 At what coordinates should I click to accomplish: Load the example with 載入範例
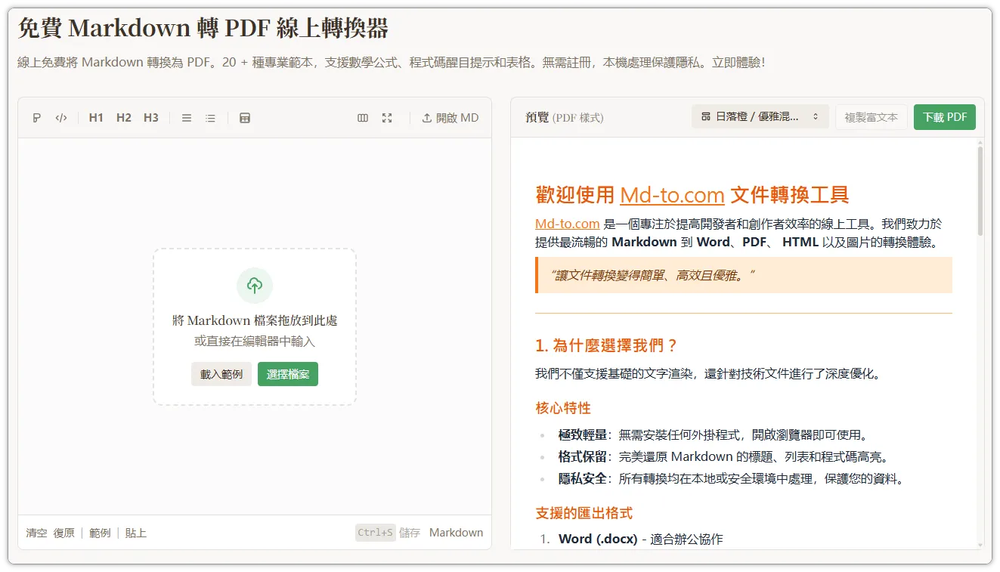point(221,374)
